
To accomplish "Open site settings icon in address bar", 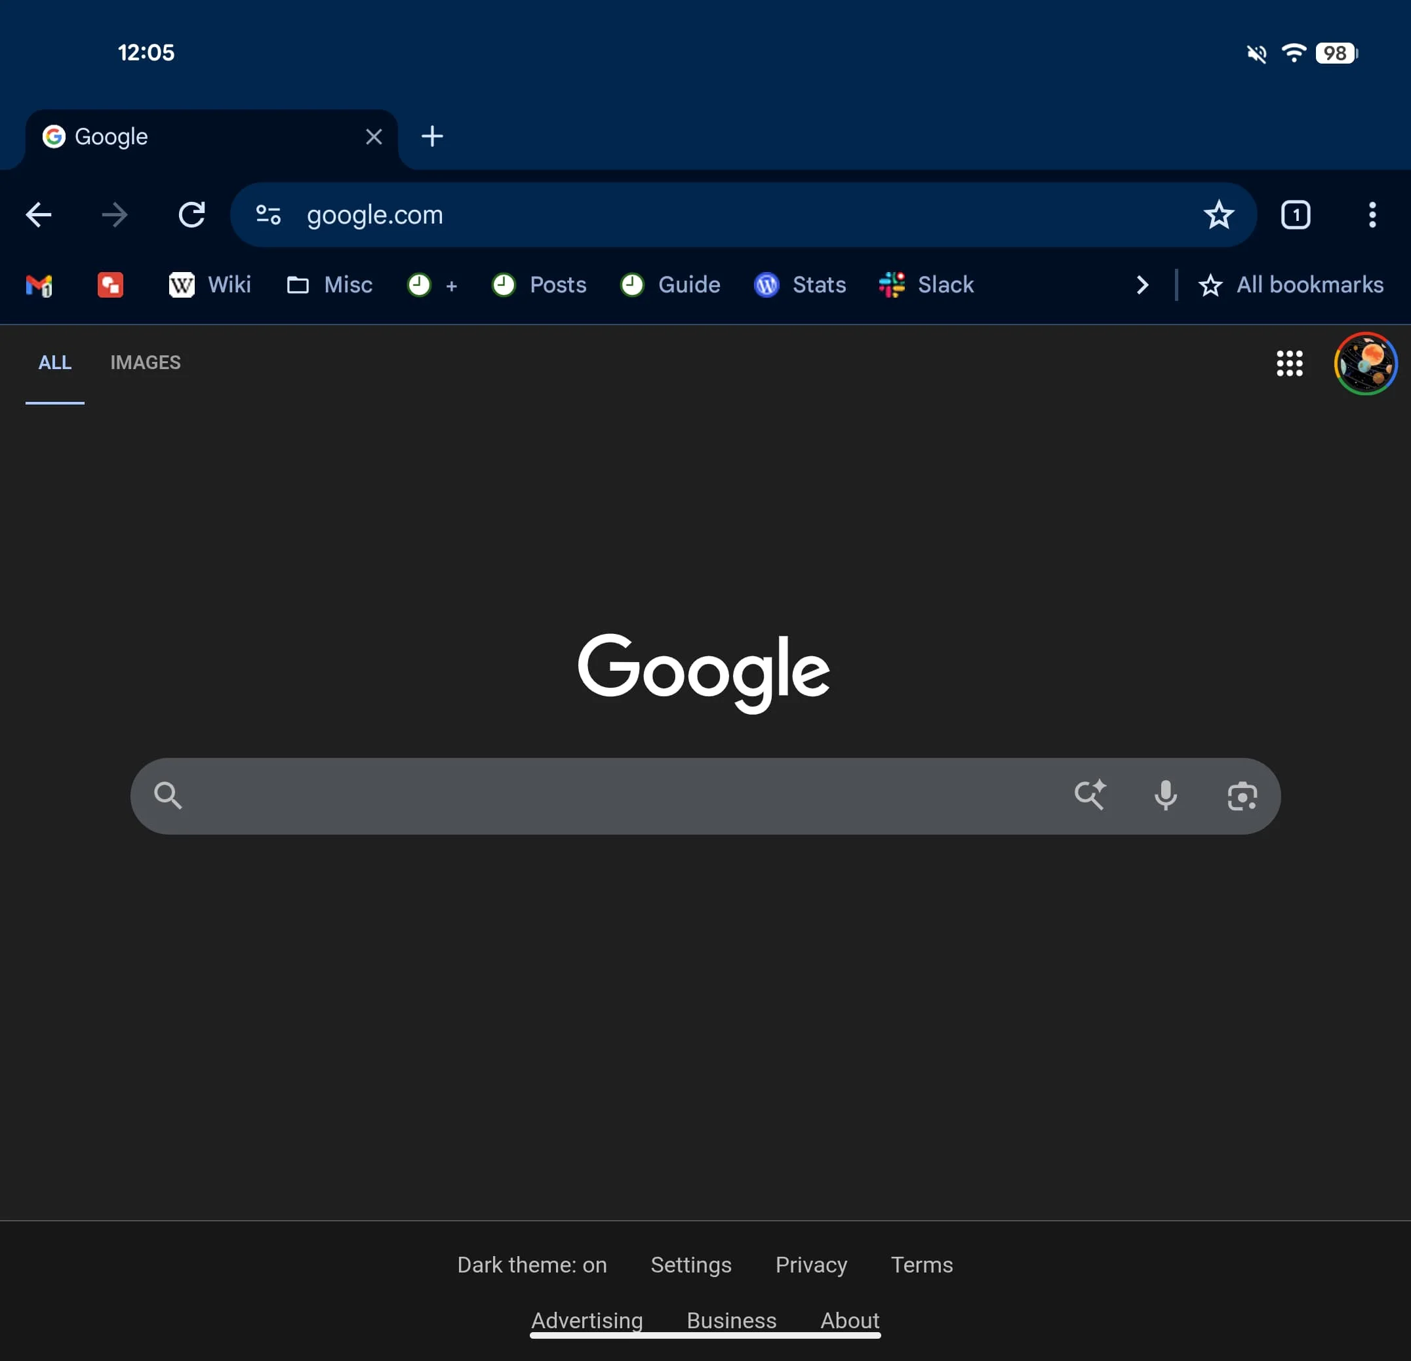I will pyautogui.click(x=269, y=214).
